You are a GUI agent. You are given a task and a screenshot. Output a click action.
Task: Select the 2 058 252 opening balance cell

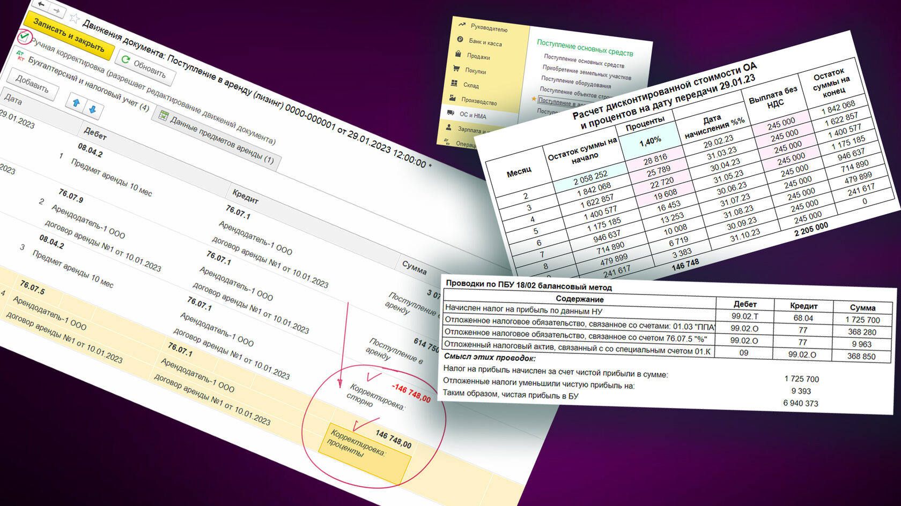point(590,178)
